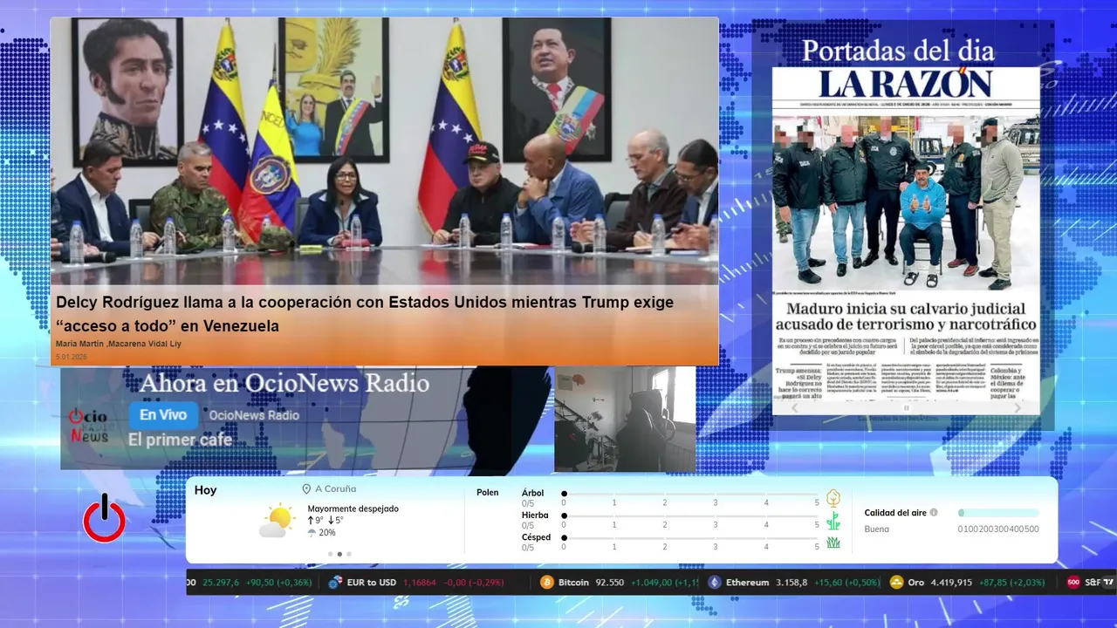Click the TradingView logo at ticker end

pos(1108,583)
